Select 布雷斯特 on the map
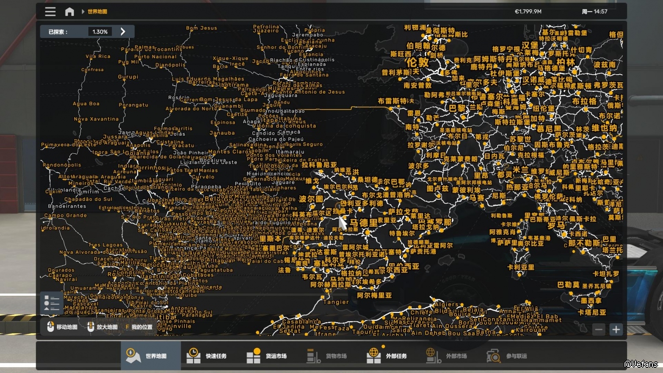The height and width of the screenshot is (373, 663). [392, 101]
